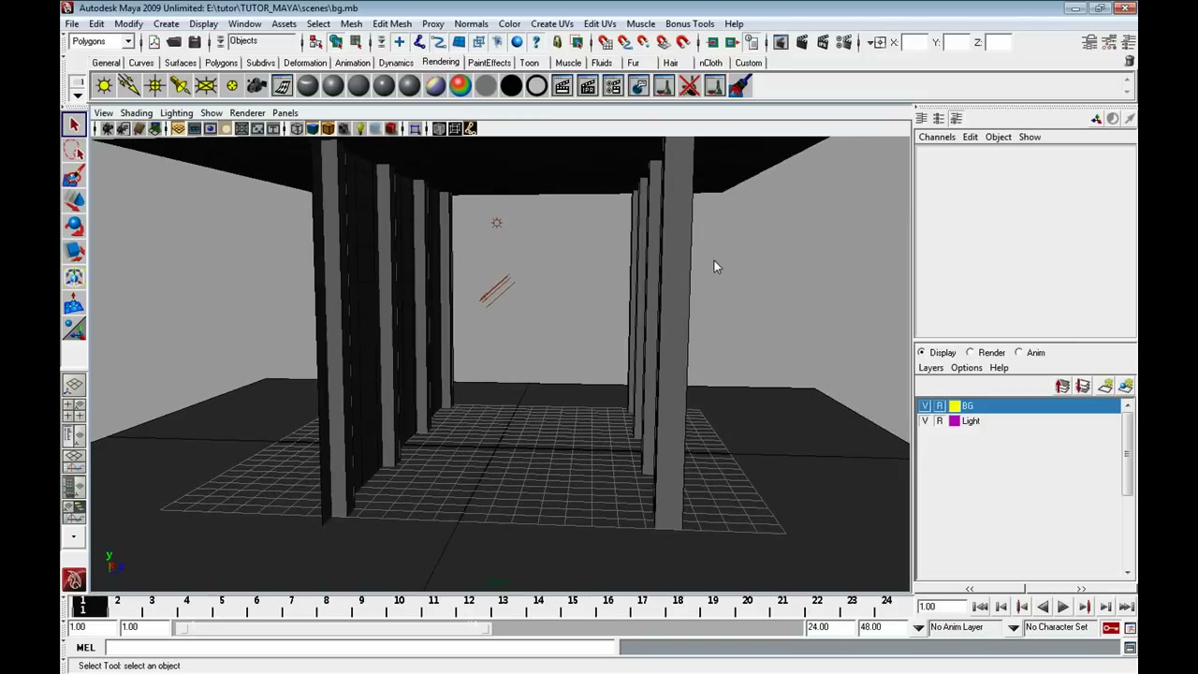Open the Create menu
The height and width of the screenshot is (674, 1198).
[x=166, y=23]
